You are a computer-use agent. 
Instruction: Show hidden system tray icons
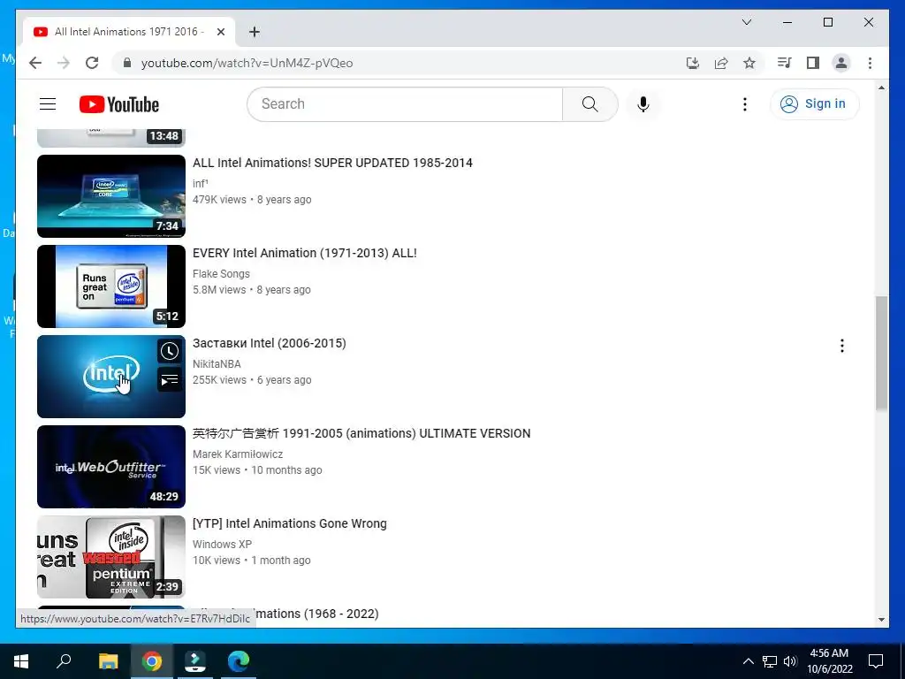pos(748,661)
